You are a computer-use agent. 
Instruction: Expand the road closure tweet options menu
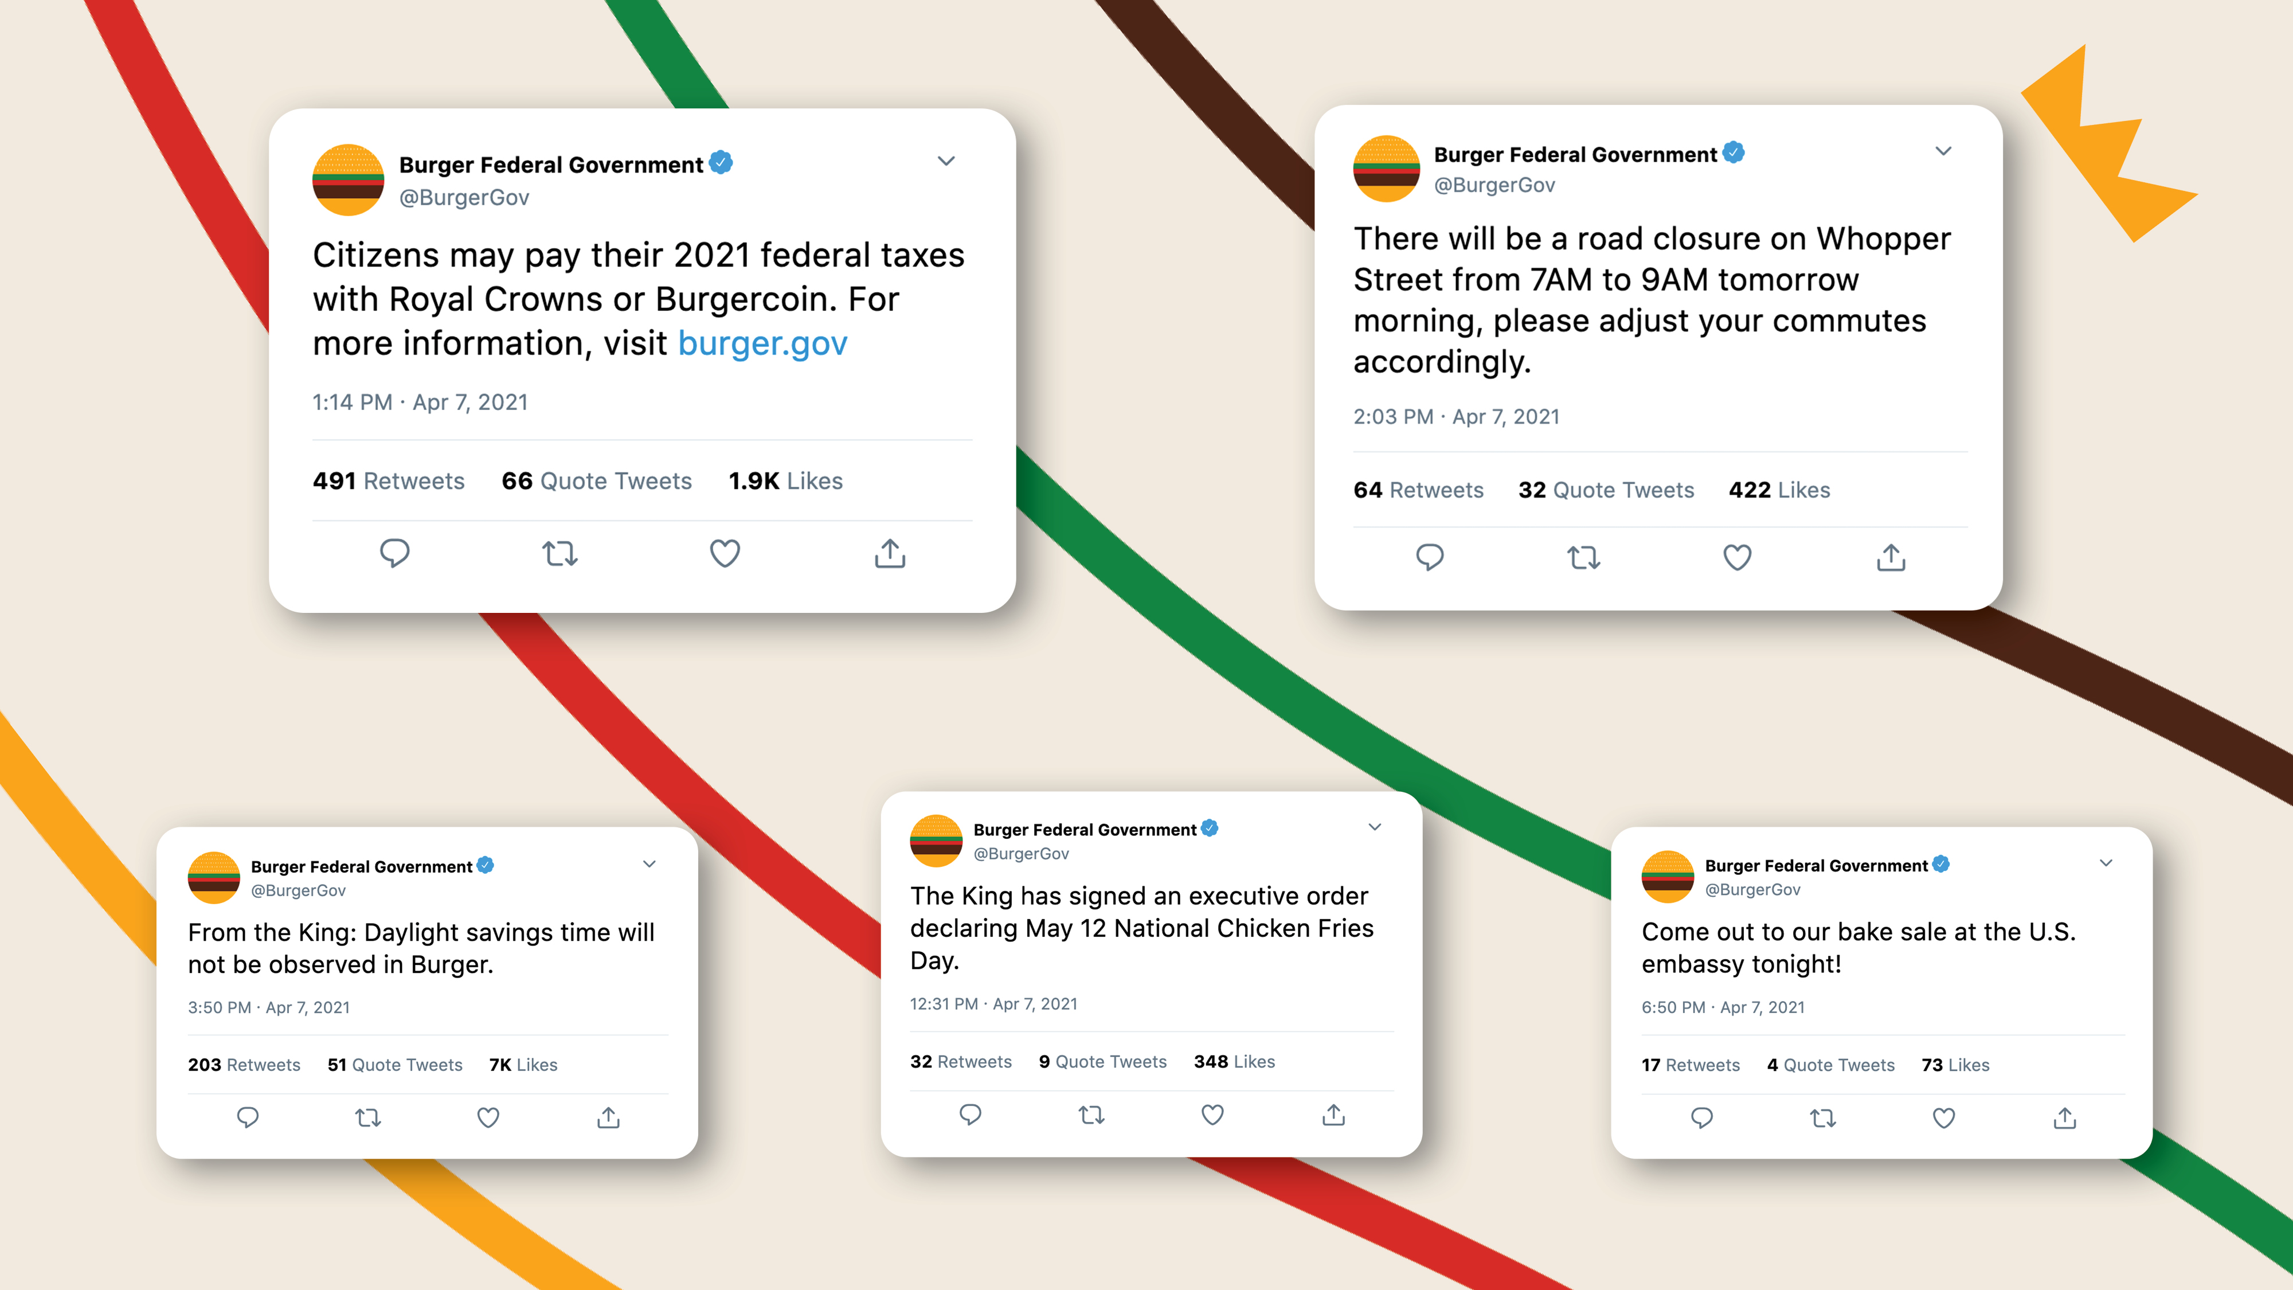[1943, 151]
